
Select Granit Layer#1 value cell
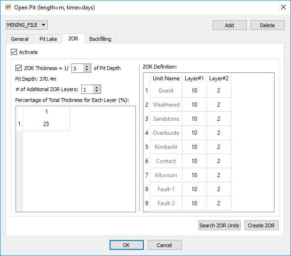click(194, 91)
